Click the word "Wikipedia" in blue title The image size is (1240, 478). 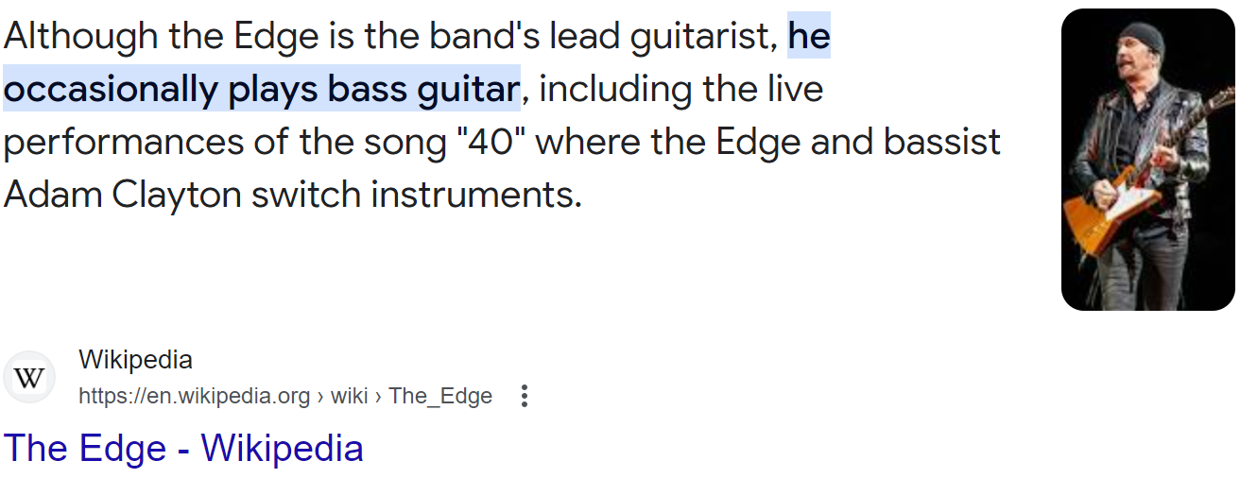coord(283,448)
